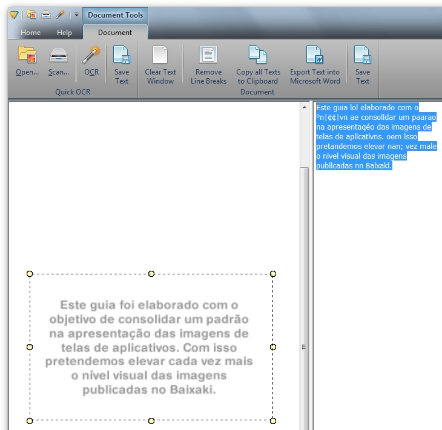Click the bottom-middle selection handle
The width and height of the screenshot is (442, 430).
click(x=151, y=421)
